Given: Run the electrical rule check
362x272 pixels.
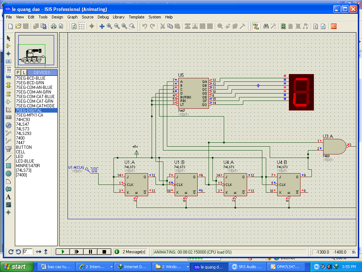Looking at the screenshot, I should click(323, 26).
